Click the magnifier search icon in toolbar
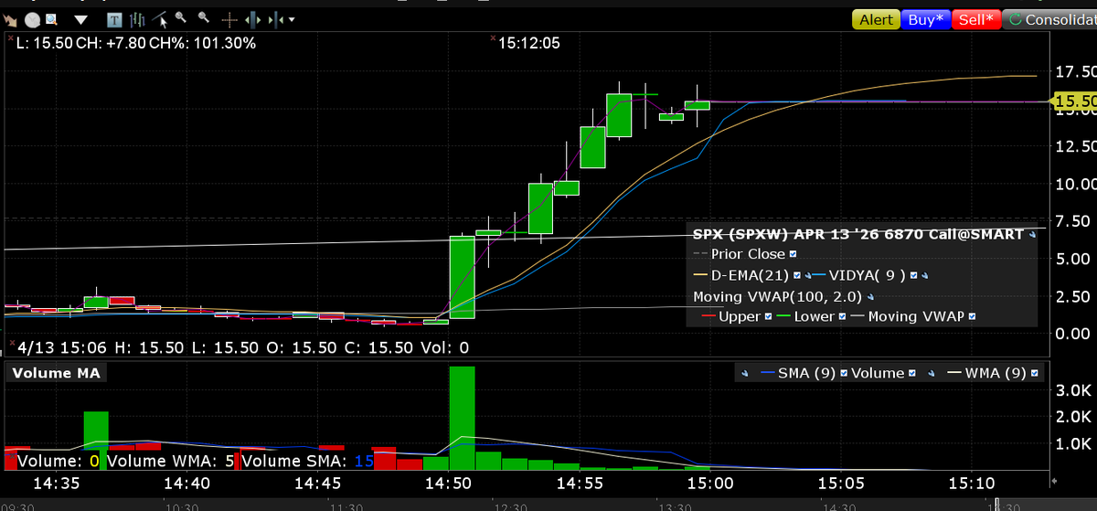This screenshot has width=1097, height=511. [x=51, y=19]
